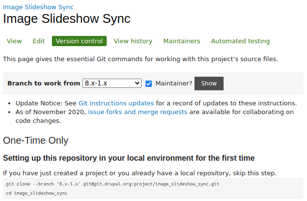
Task: Open the Git instructions updates link
Action: click(116, 103)
